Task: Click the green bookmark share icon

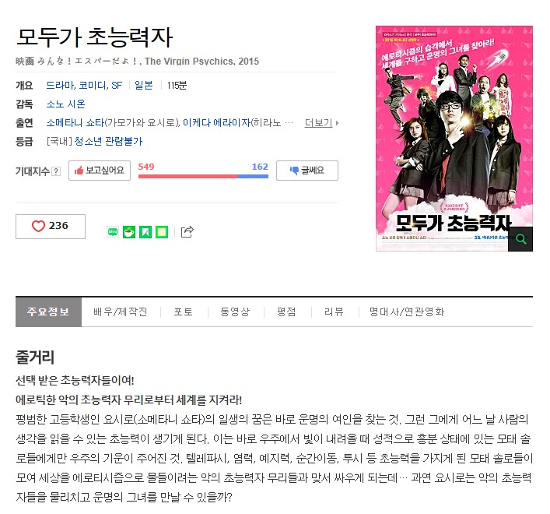Action: (x=145, y=232)
